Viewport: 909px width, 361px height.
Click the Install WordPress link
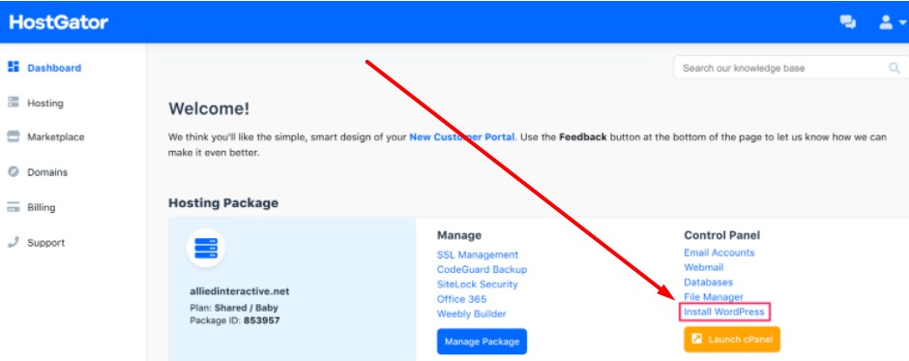724,313
